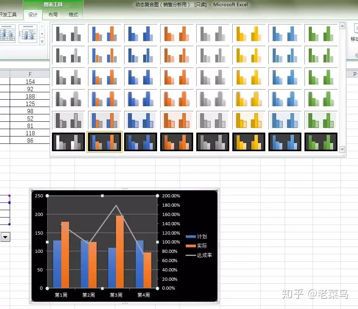Open the 格式 ribbon tab
The height and width of the screenshot is (309, 358).
coord(73,15)
